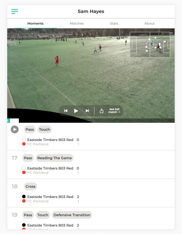This screenshot has height=234, width=182.
Task: Click the red FC Portland dot in moment 18
Action: [x=24, y=201]
